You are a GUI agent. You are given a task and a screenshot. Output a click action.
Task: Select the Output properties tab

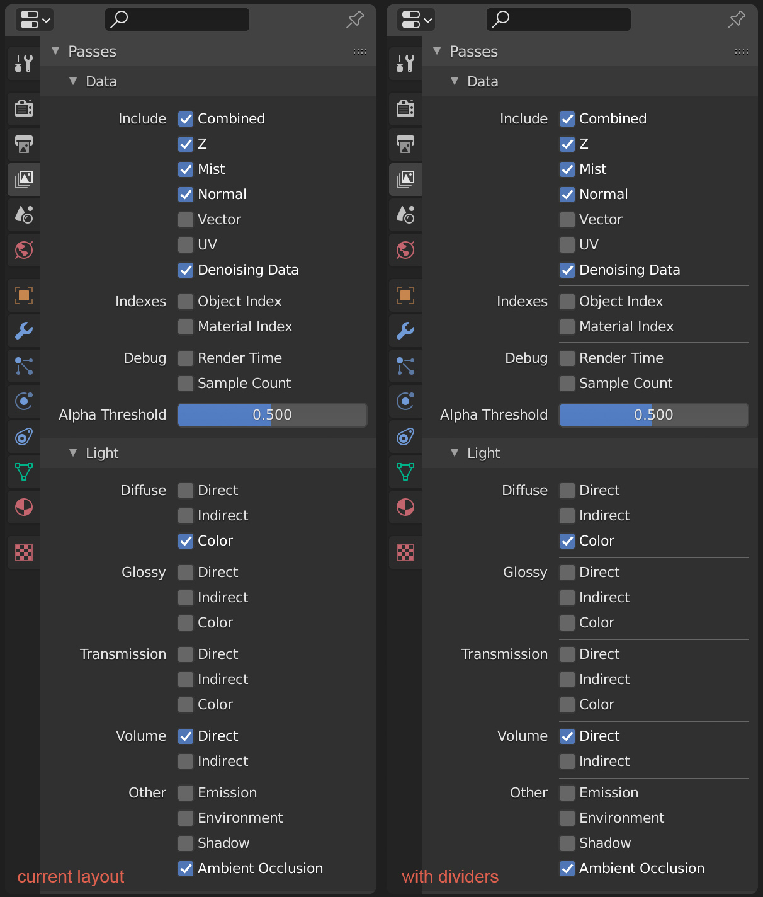pos(23,144)
